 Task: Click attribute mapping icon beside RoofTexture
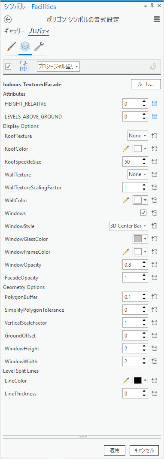point(155,136)
